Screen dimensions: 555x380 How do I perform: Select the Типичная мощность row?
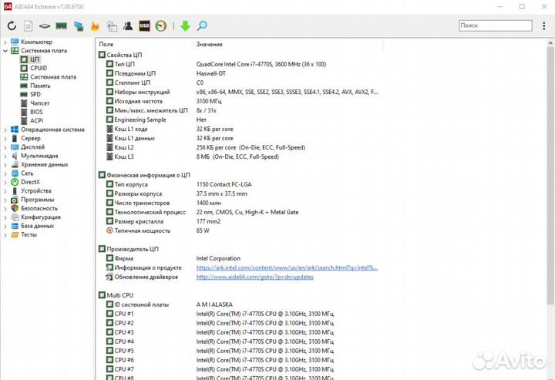[238, 230]
